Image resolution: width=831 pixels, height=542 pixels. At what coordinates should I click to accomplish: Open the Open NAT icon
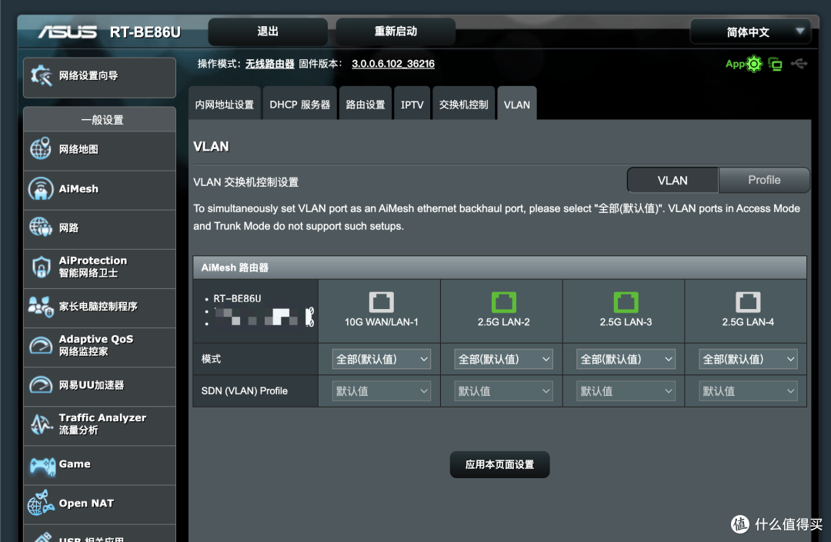point(41,504)
